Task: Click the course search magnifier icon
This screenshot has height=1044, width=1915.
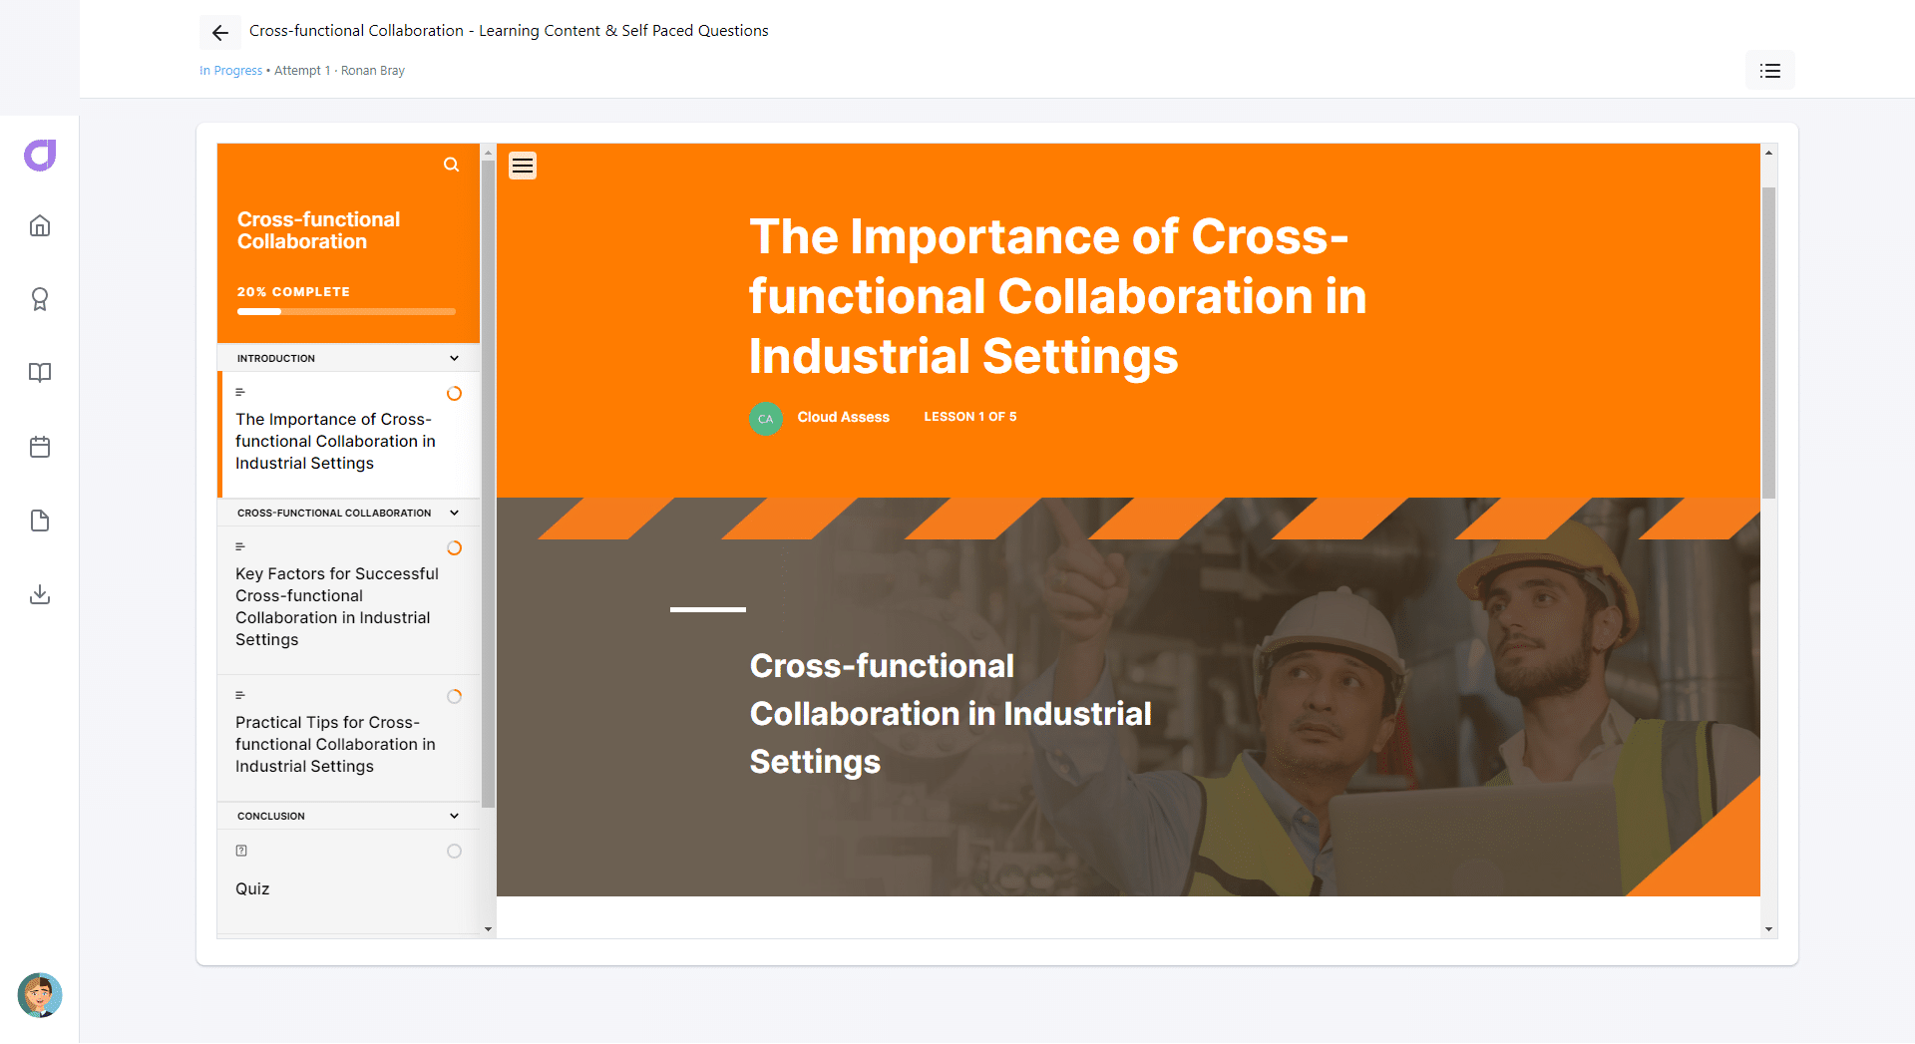Action: [x=452, y=165]
